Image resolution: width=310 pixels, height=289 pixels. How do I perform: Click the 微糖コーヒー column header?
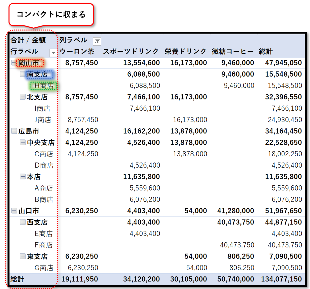pyautogui.click(x=232, y=51)
